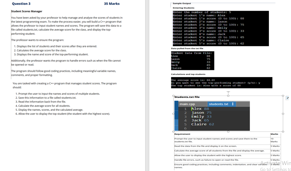Click the 'Student Scores Manager' title
291x171 pixels.
(27, 11)
